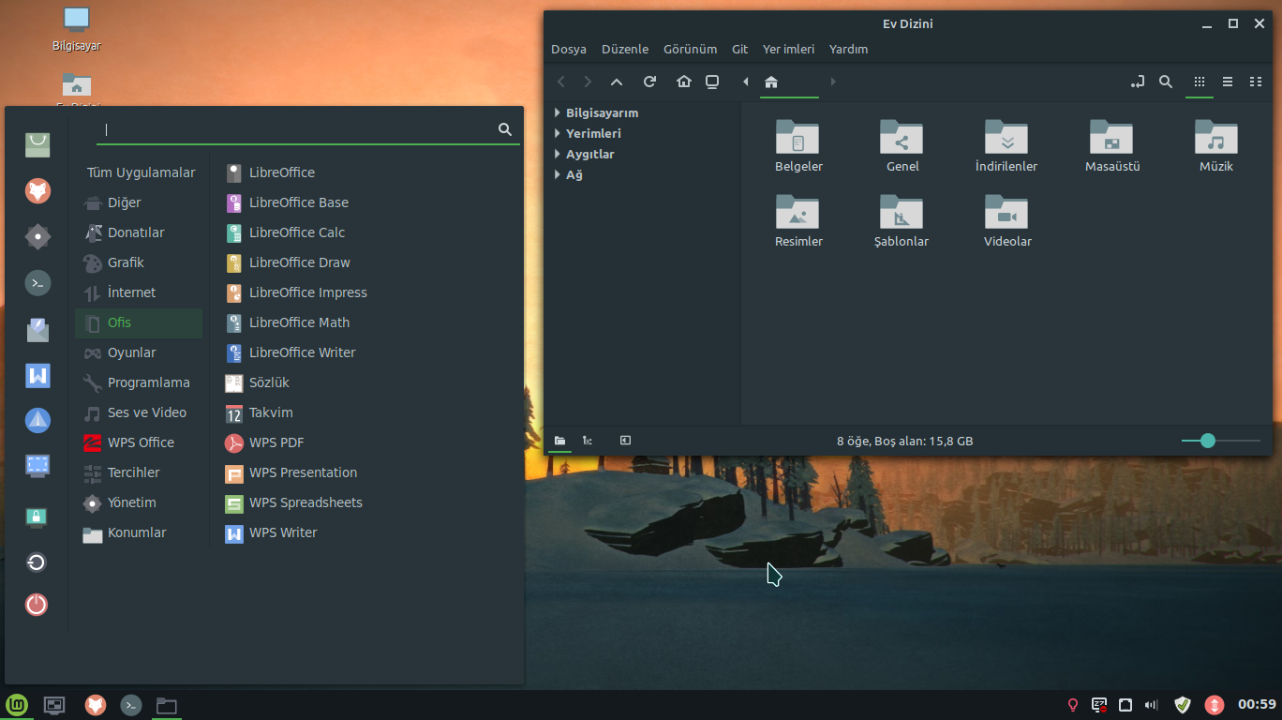Click the right path-bar scroll arrow
Viewport: 1282px width, 720px height.
(833, 82)
